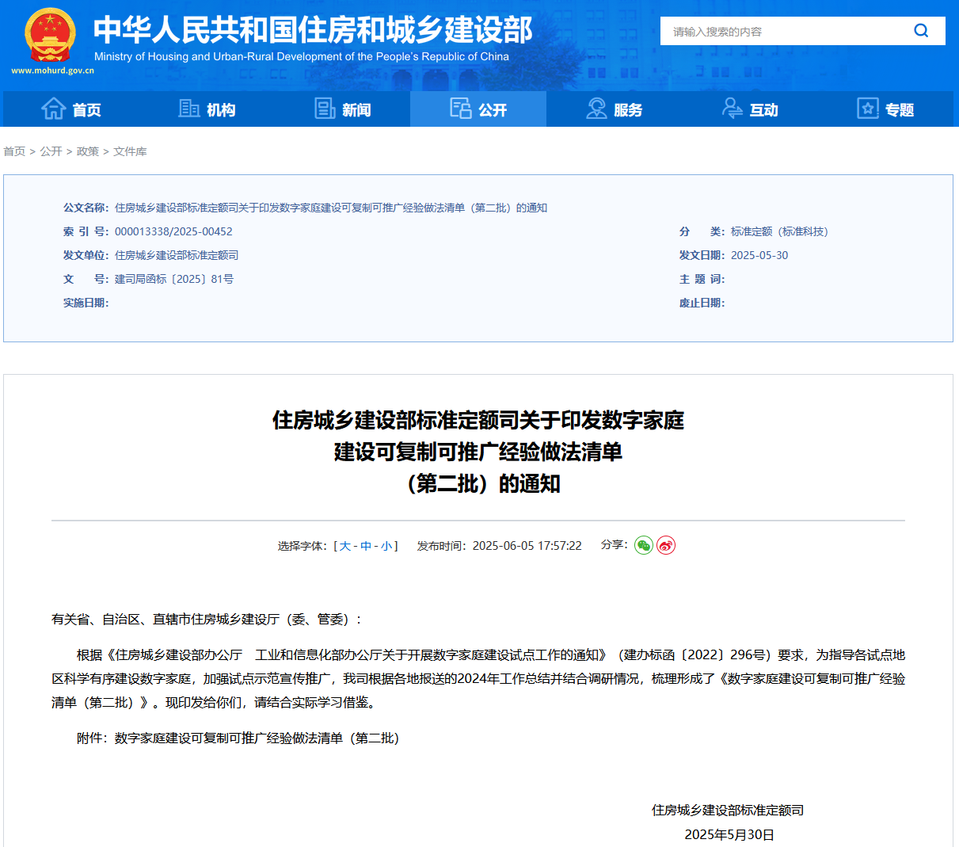Select index number 000013338/2025-00452

pos(173,231)
